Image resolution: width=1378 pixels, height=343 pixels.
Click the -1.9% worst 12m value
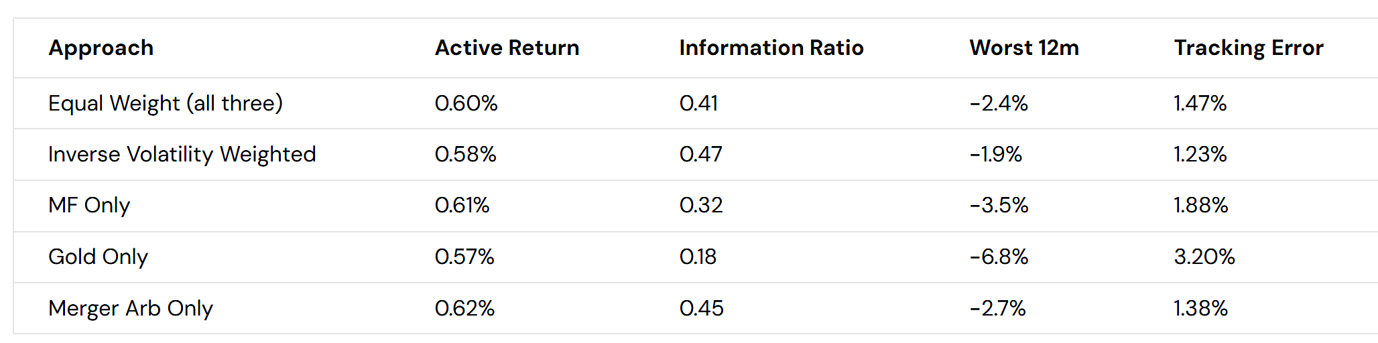995,154
